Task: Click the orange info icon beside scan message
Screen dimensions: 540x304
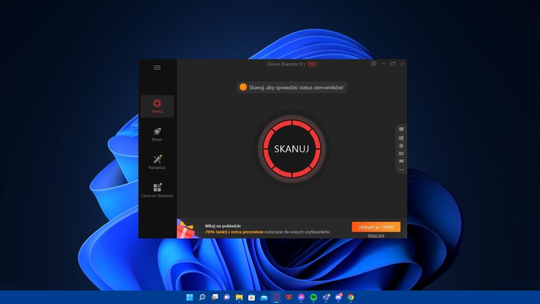Action: tap(243, 87)
